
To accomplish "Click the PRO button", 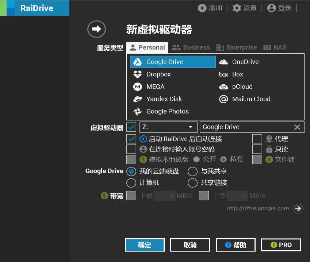I will (281, 245).
